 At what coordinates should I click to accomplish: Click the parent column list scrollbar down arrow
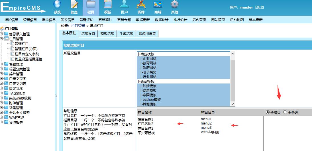pos(233,104)
